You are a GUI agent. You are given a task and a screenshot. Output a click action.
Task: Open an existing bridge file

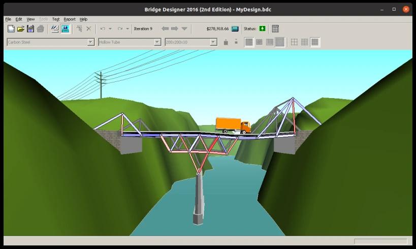pyautogui.click(x=21, y=28)
